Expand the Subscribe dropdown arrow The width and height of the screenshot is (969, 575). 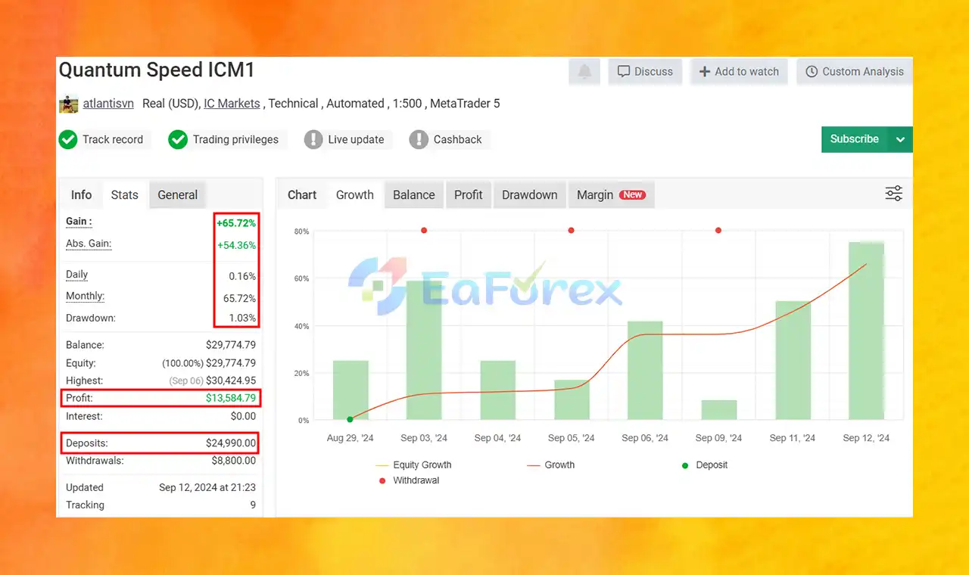900,139
